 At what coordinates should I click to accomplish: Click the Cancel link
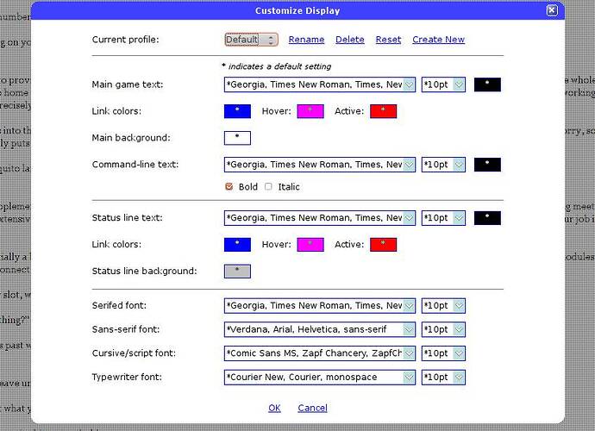(312, 408)
